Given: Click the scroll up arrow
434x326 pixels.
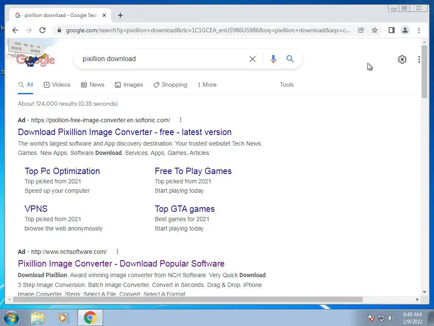Looking at the screenshot, I should click(x=424, y=42).
